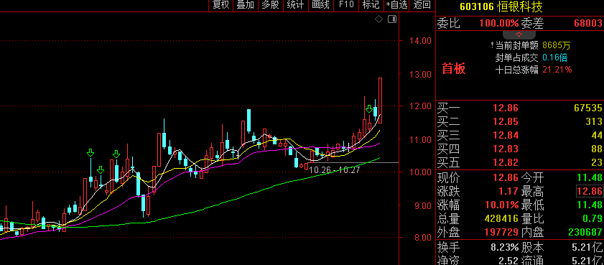Select the 统计 statistics tab
604x265 pixels.
tap(295, 5)
